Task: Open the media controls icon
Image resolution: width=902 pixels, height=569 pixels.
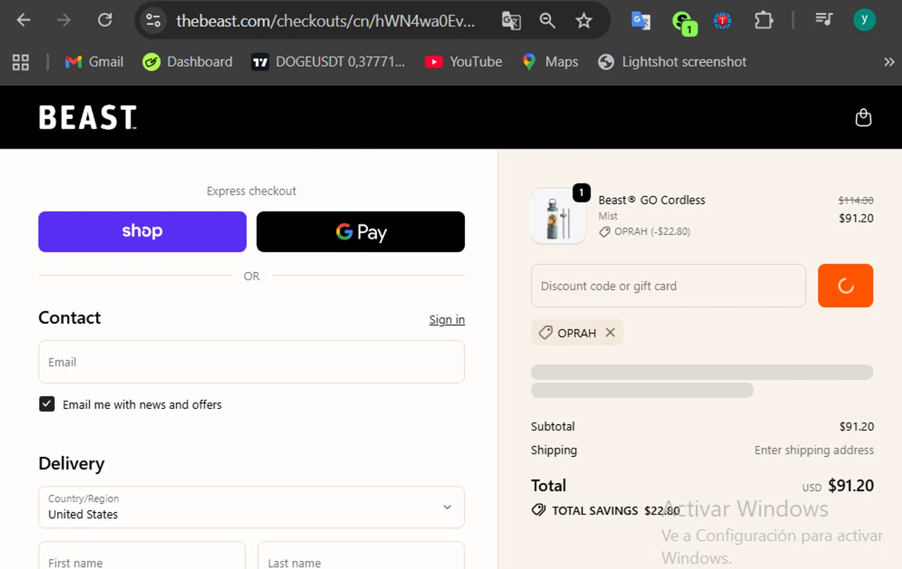Action: [x=824, y=20]
